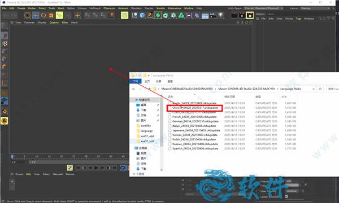Open the MoGraph cloner icon
This screenshot has width=339, height=203.
pyautogui.click(x=181, y=15)
